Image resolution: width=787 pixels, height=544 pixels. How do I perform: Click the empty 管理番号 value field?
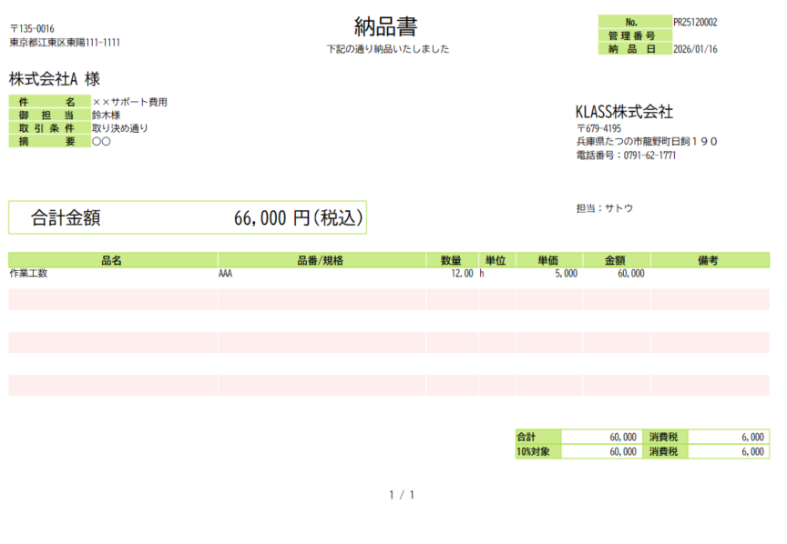[x=720, y=35]
